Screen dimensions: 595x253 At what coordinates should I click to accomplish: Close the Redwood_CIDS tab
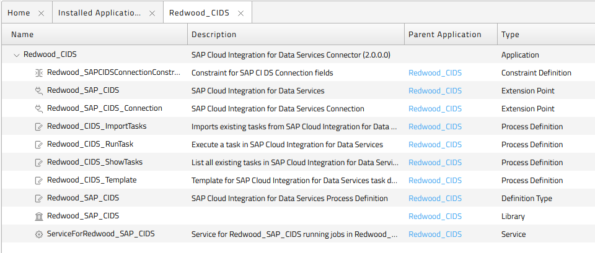pyautogui.click(x=240, y=13)
